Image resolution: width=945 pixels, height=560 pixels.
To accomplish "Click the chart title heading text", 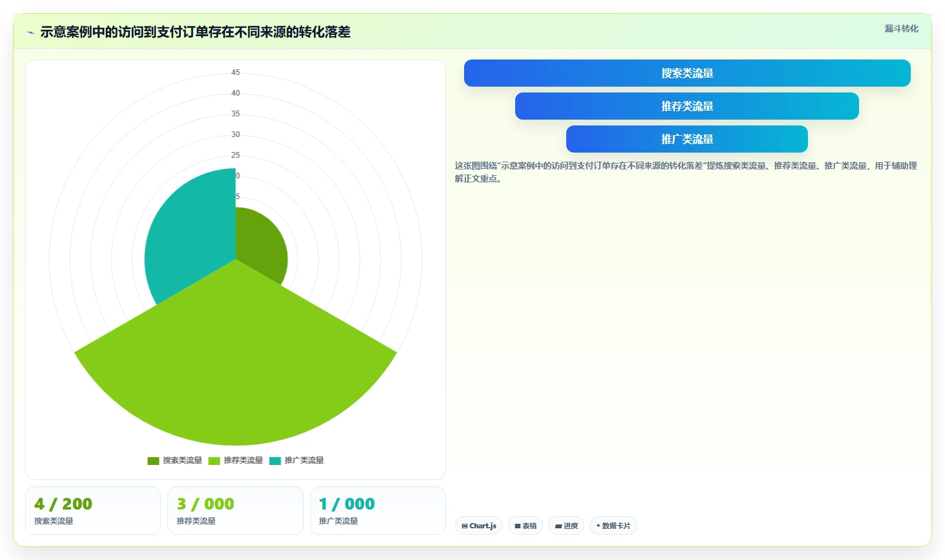I will [195, 32].
